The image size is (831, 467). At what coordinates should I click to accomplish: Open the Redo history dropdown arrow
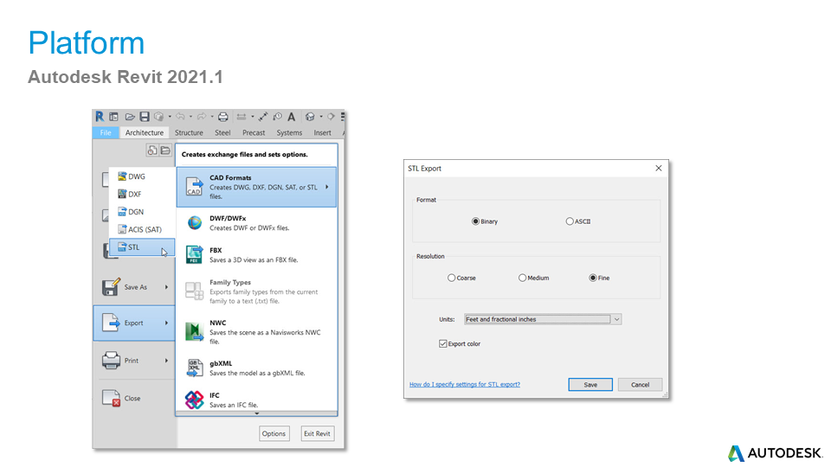212,117
